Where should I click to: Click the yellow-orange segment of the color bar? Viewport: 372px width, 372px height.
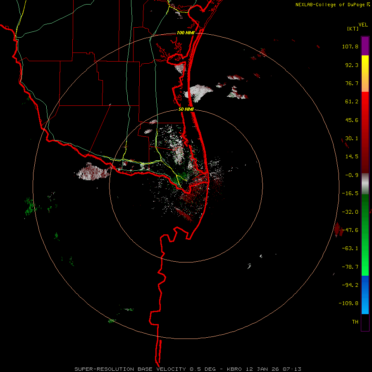tap(365, 74)
